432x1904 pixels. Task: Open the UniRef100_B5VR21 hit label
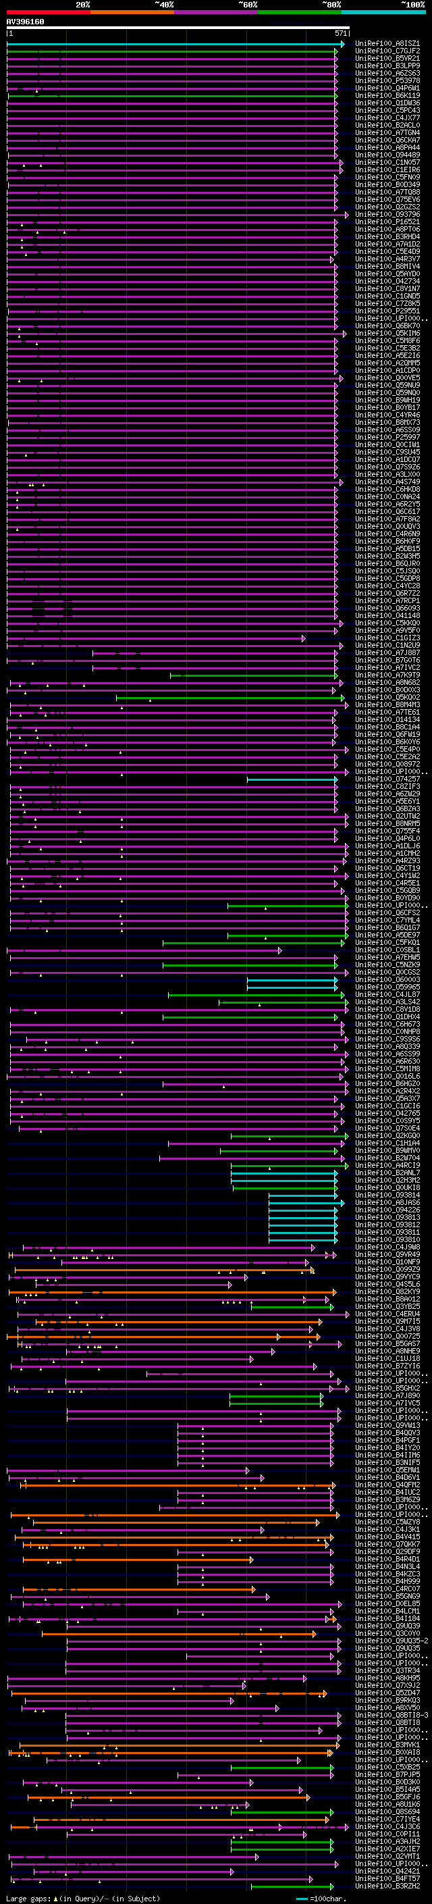pyautogui.click(x=387, y=58)
